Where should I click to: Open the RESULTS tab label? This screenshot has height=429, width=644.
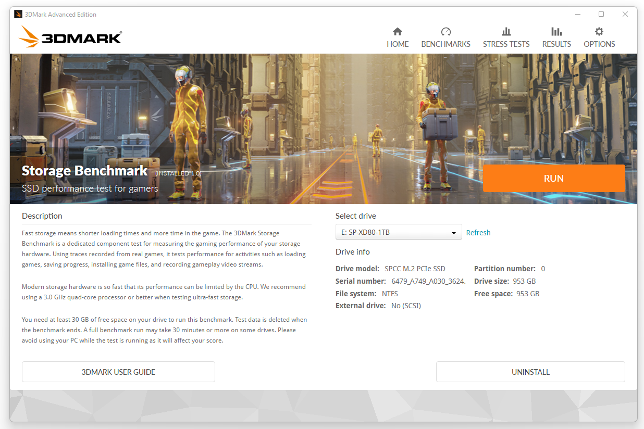556,44
